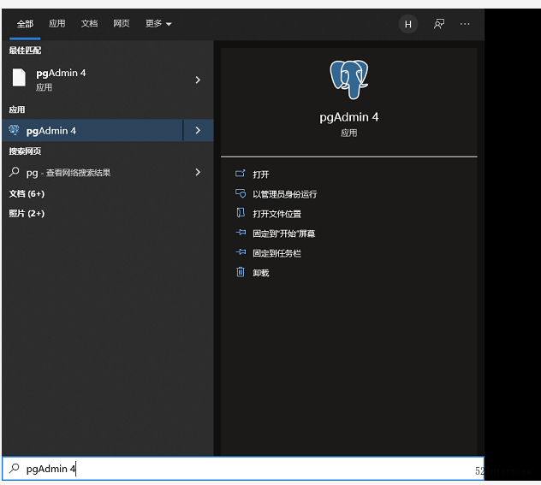Click the pgAdmin 4 title in preview pane
Viewport: 541px width, 485px height.
click(348, 117)
